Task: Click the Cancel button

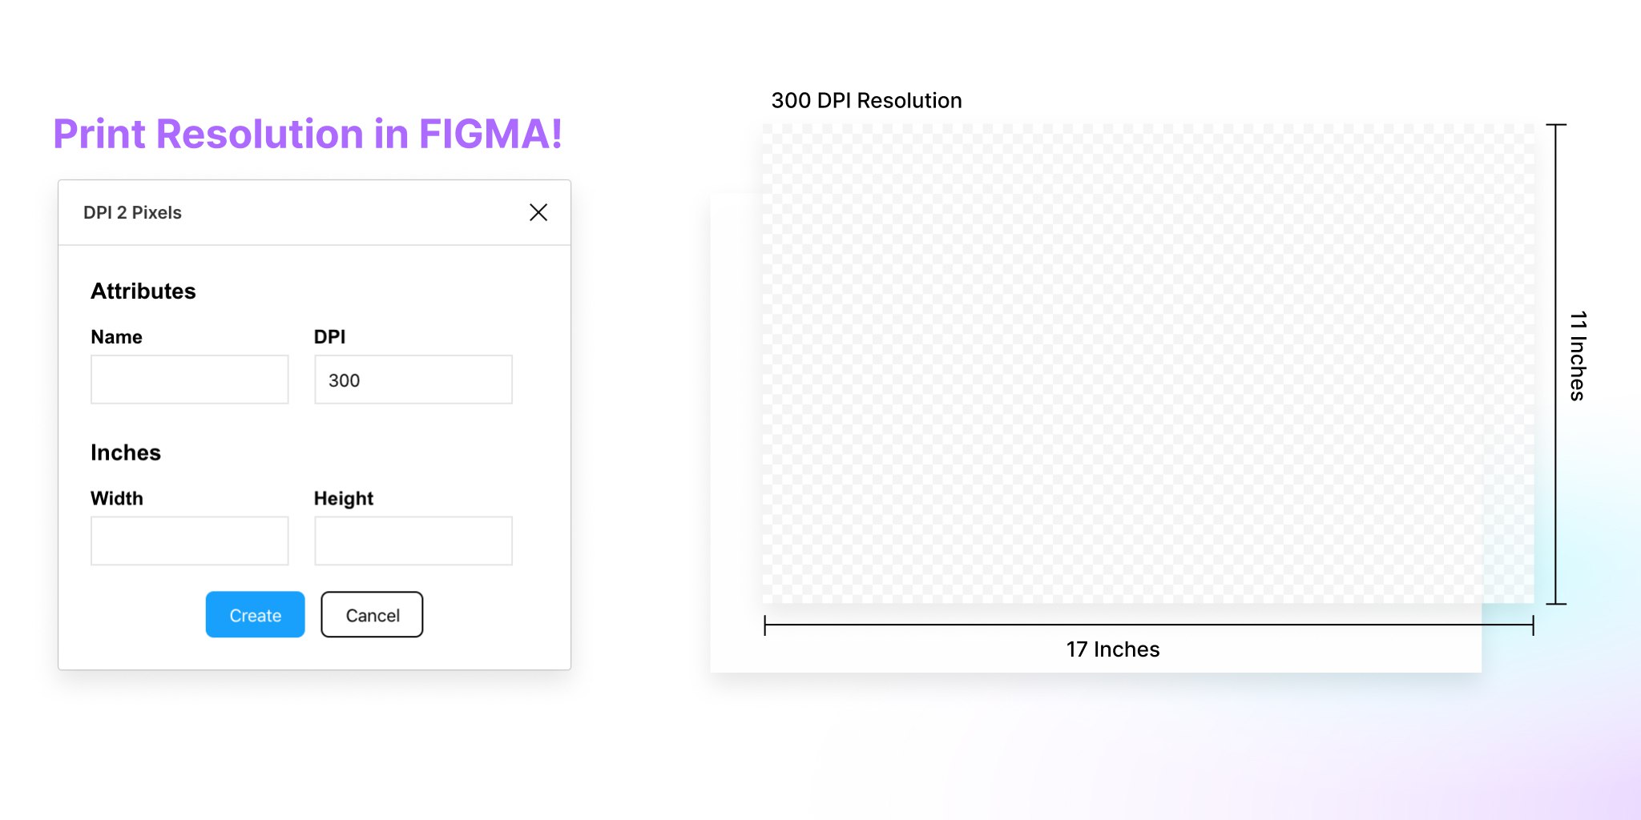Action: (x=372, y=614)
